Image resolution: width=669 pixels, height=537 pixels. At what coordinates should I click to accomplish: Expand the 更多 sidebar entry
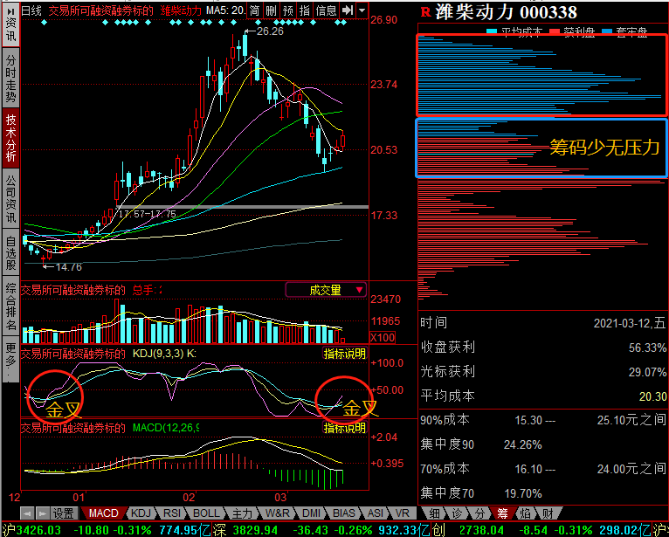(x=10, y=359)
